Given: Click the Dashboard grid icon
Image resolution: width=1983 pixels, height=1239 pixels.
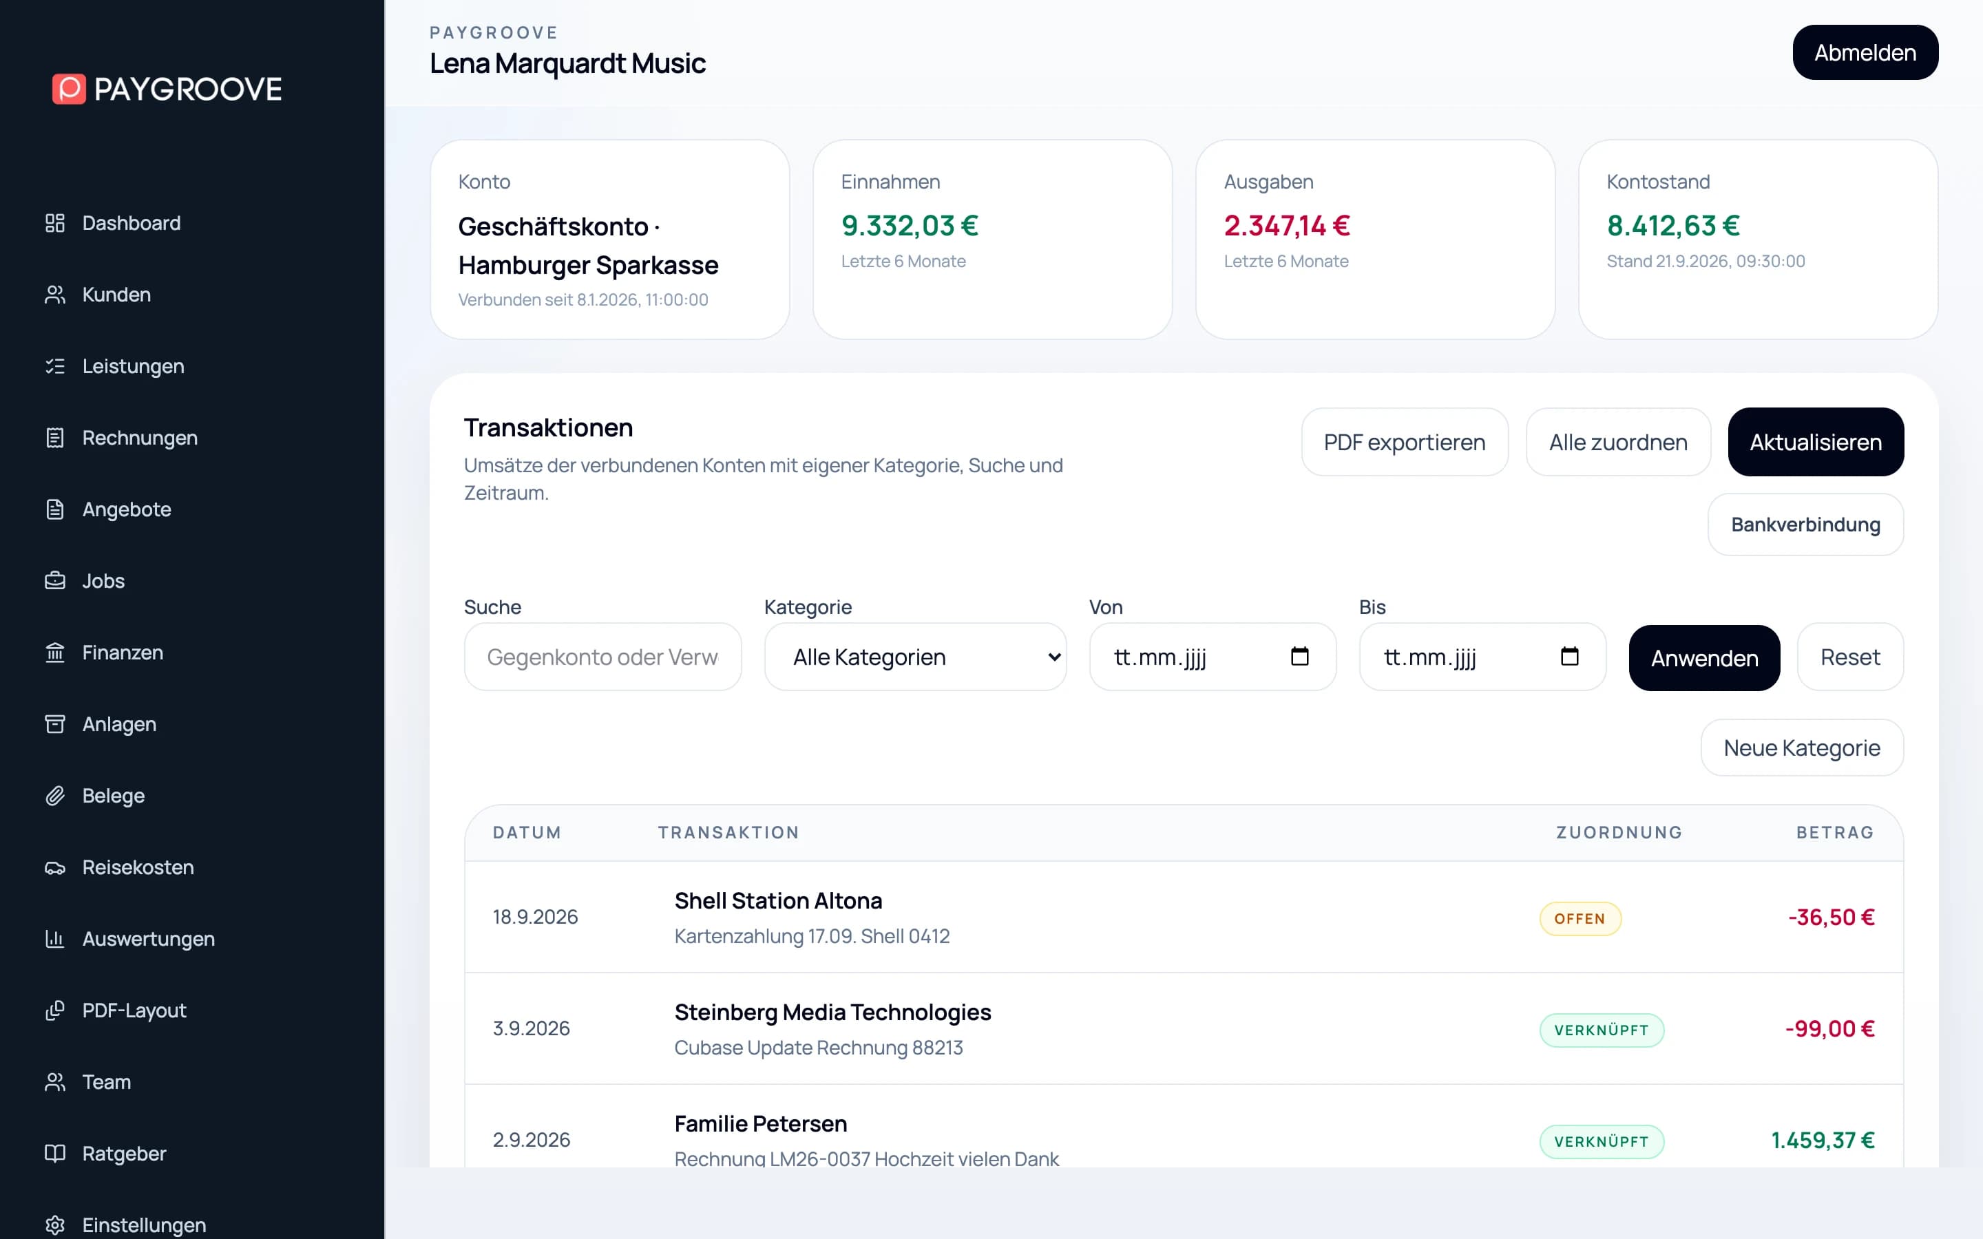Looking at the screenshot, I should tap(55, 223).
